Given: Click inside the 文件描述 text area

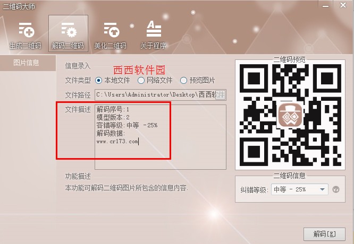Looking at the screenshot, I should 161,137.
